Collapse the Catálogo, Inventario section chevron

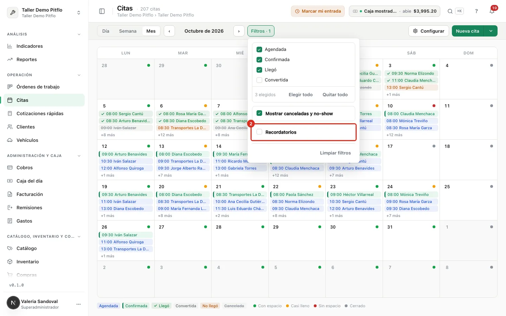79,237
